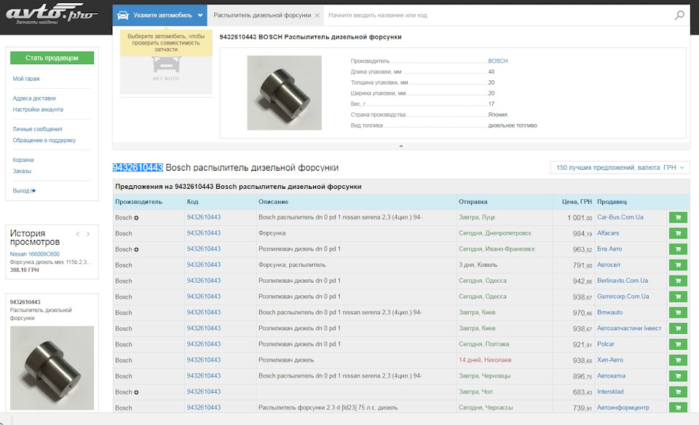Click the avto.pro logo
Viewport: 699px width, 425px height.
51,15
